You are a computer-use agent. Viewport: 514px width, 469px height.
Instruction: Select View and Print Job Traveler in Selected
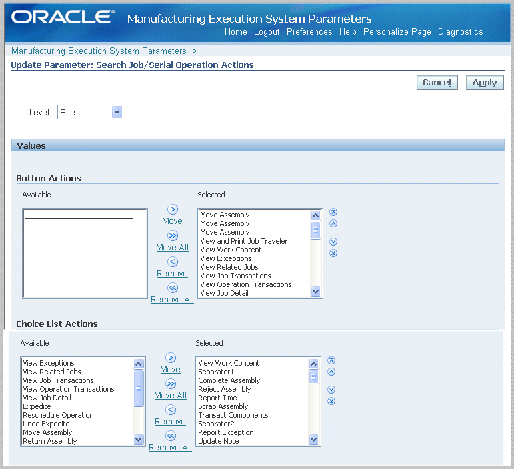[243, 241]
